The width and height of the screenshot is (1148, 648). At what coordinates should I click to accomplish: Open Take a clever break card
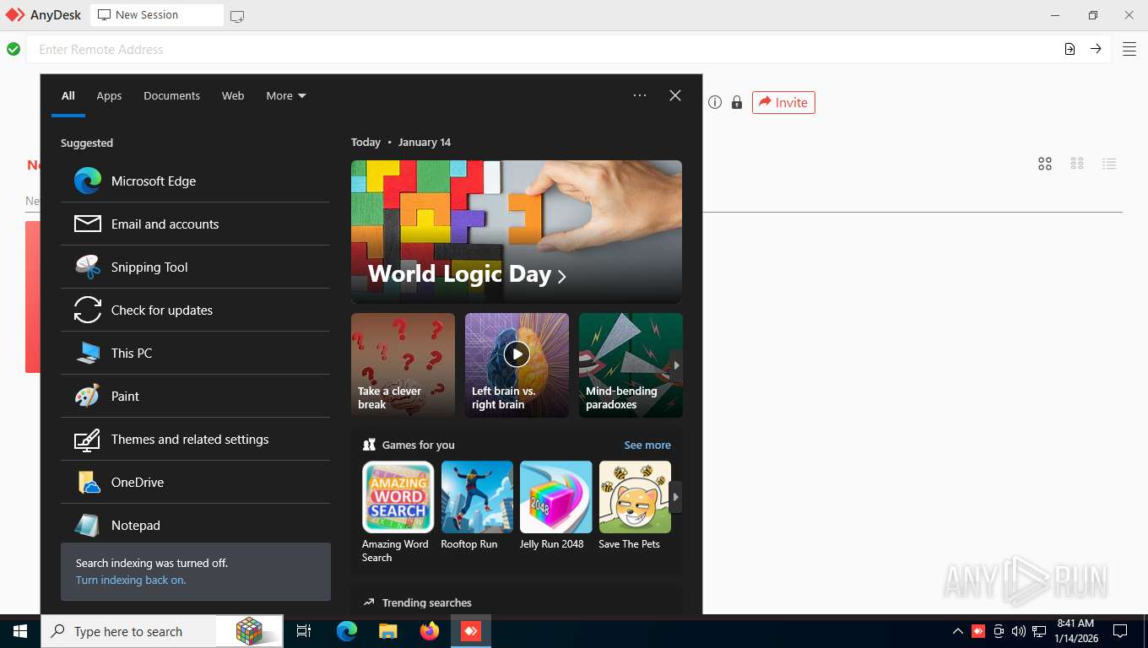coord(403,365)
